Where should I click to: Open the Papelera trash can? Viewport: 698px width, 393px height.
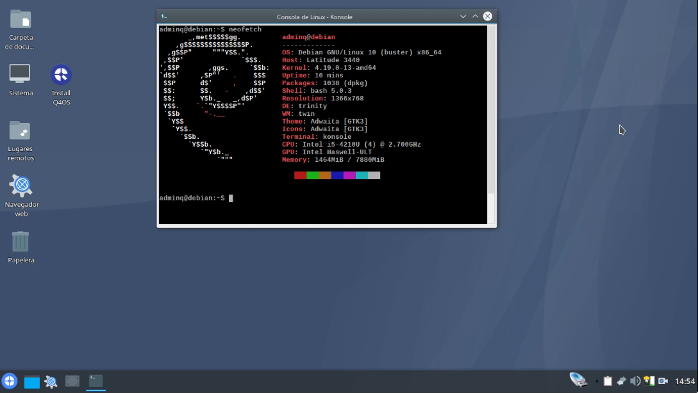click(20, 242)
